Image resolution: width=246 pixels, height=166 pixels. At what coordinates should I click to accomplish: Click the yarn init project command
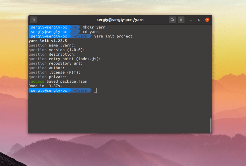[x=113, y=36]
